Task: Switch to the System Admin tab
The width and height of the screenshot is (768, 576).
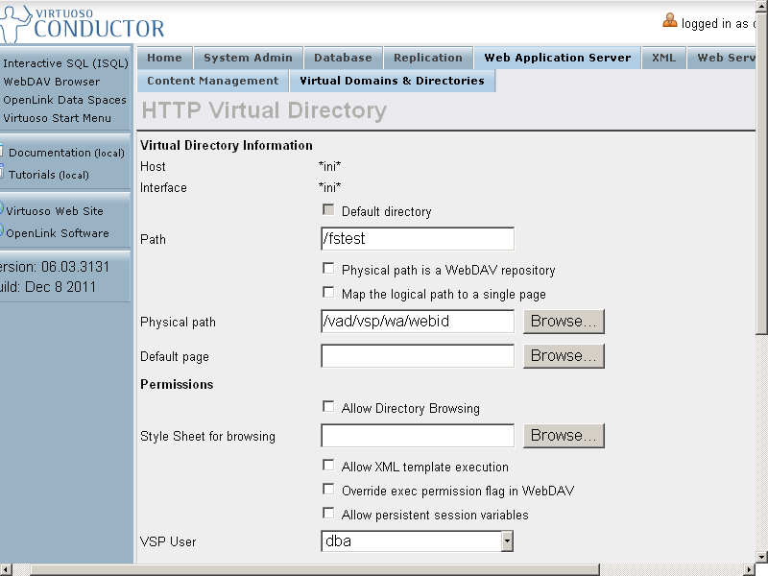Action: [248, 58]
